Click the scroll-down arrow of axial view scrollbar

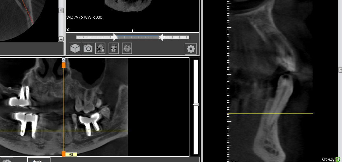click(x=61, y=39)
